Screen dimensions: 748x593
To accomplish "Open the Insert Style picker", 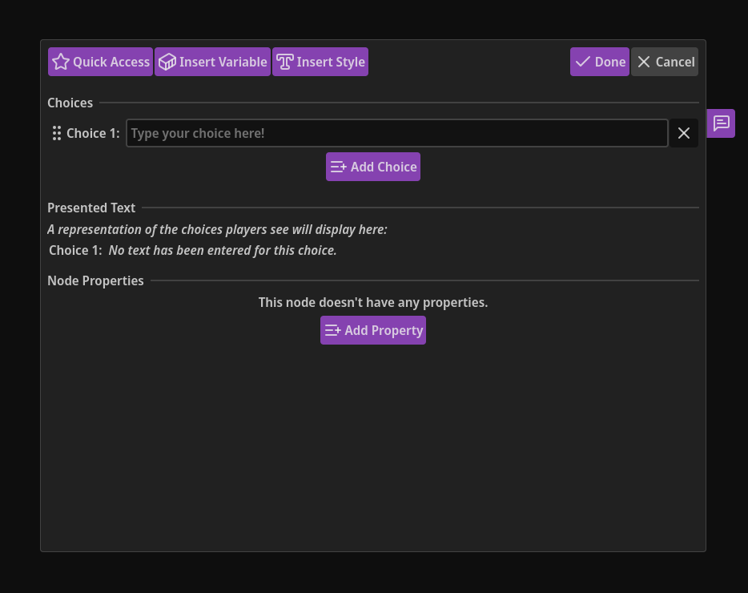I will coord(320,61).
